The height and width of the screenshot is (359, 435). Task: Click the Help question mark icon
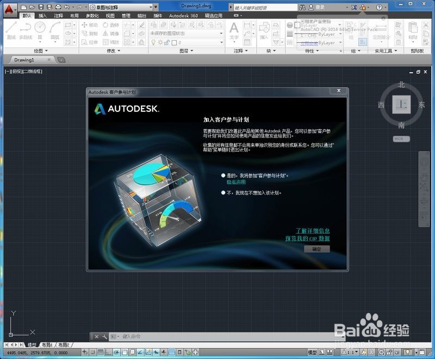click(x=379, y=8)
